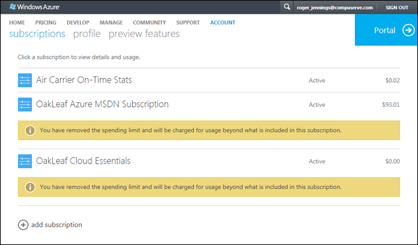Screen dimensions: 418x245
Task: Open the PRICING menu item
Action: coord(46,23)
